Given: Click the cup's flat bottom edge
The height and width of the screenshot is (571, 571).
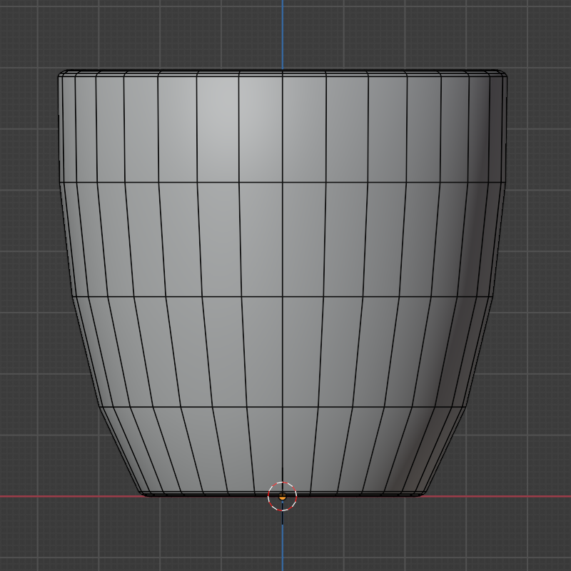Looking at the screenshot, I should (214, 495).
